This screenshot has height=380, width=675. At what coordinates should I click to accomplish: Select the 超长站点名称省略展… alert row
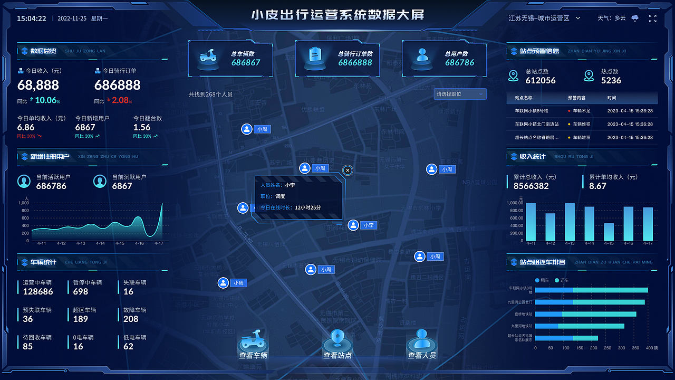tap(582, 137)
